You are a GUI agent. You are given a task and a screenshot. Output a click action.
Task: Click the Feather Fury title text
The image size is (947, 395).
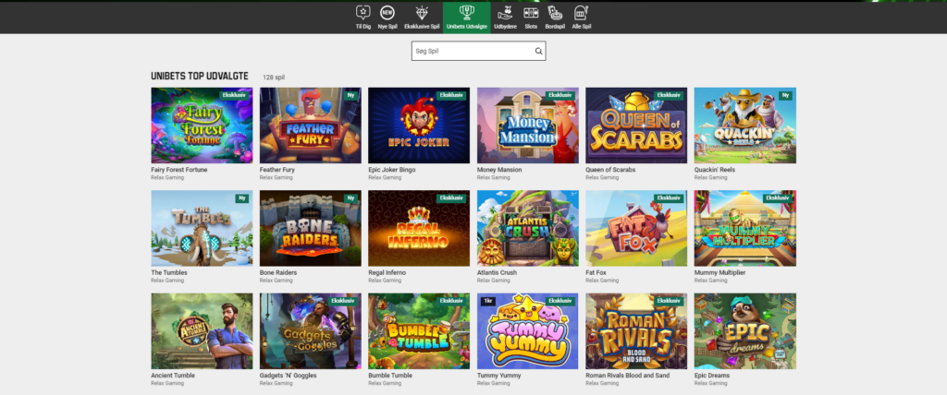click(x=277, y=170)
